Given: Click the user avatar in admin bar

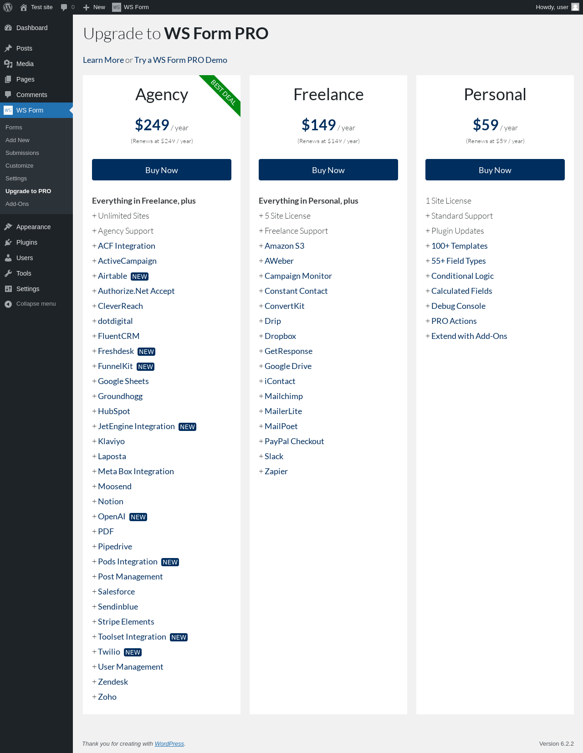Looking at the screenshot, I should [575, 7].
